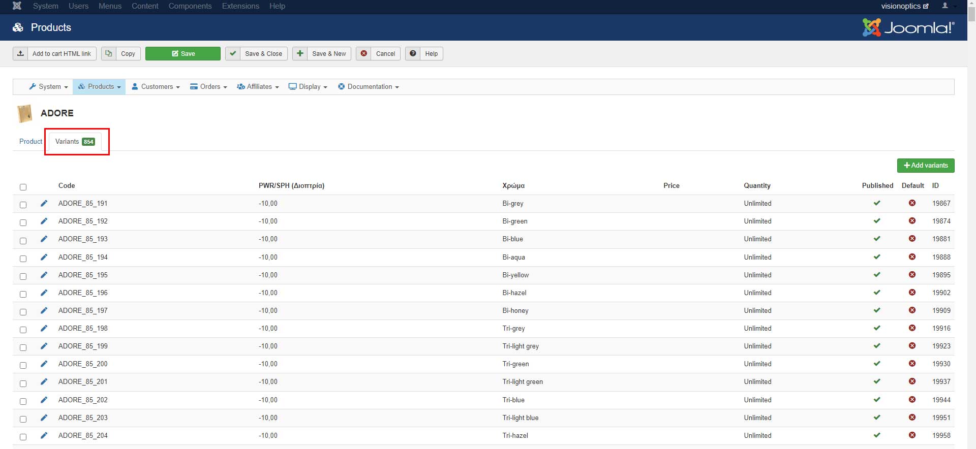The height and width of the screenshot is (449, 976).
Task: Check the box for ADORE_85_192
Action: coord(23,222)
